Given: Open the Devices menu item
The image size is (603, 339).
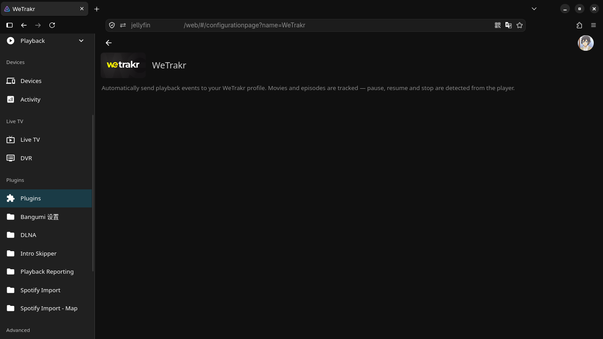Looking at the screenshot, I should pyautogui.click(x=46, y=81).
